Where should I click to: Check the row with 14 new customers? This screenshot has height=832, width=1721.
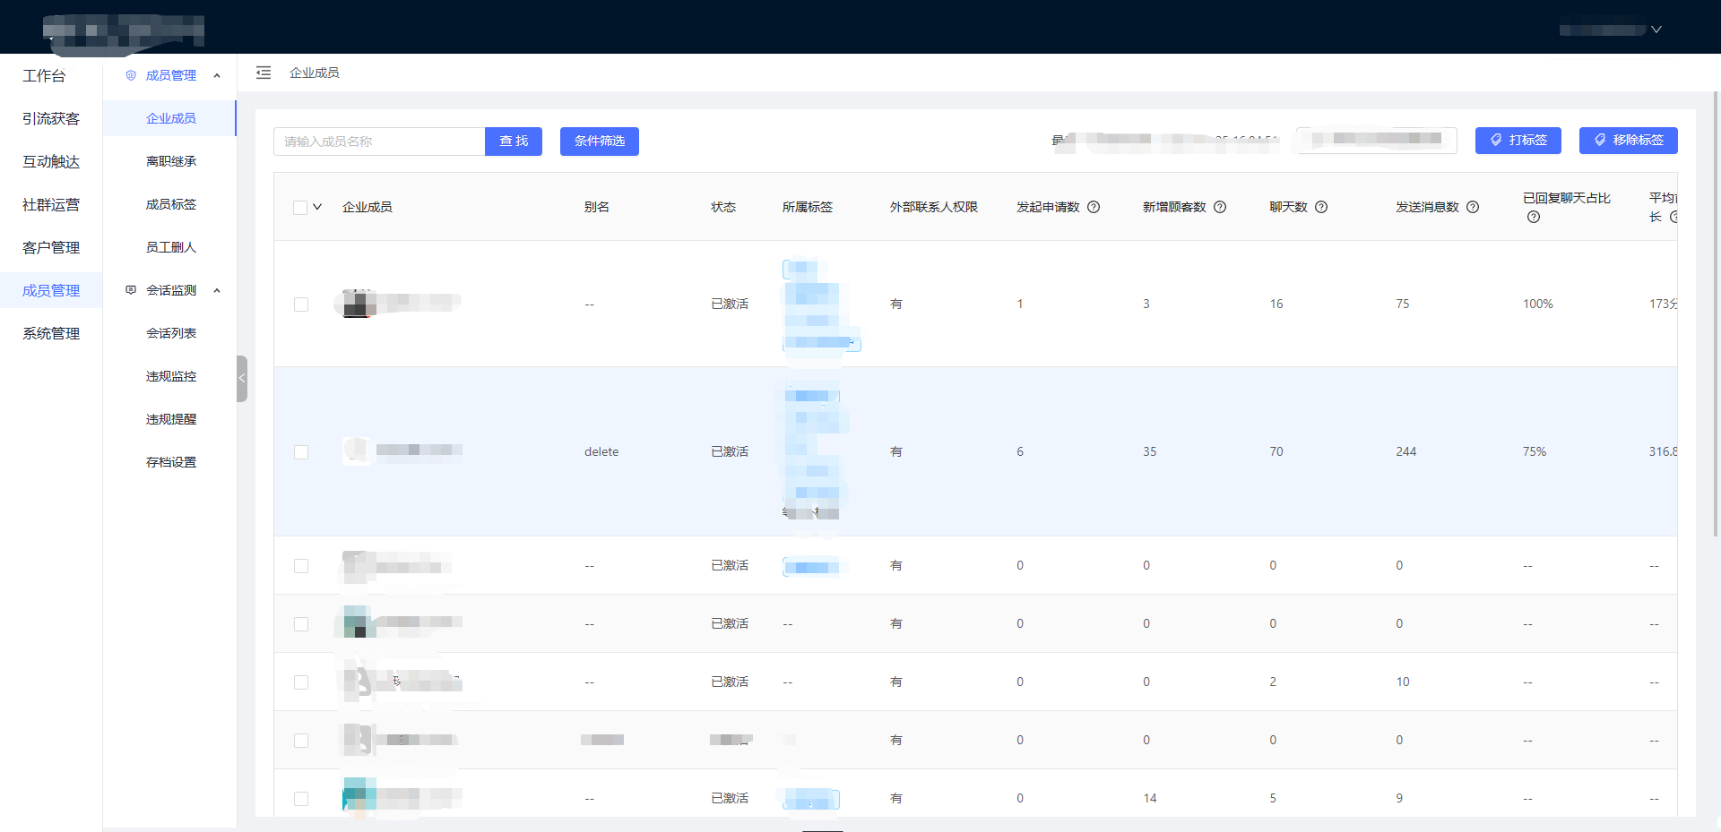pos(301,799)
